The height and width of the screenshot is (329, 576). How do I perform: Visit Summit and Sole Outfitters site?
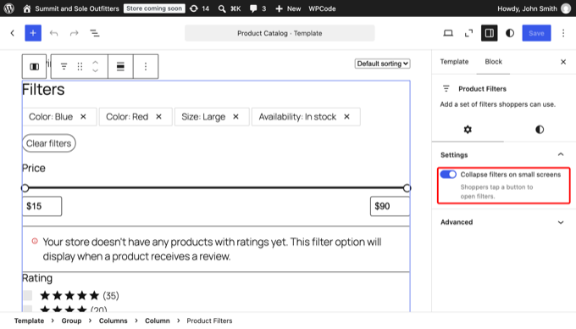(71, 8)
